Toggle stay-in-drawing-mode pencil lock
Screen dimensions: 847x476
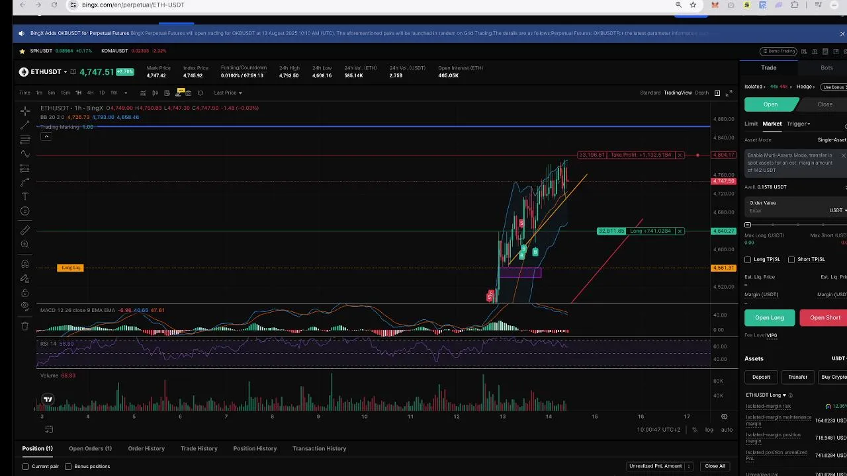point(24,278)
